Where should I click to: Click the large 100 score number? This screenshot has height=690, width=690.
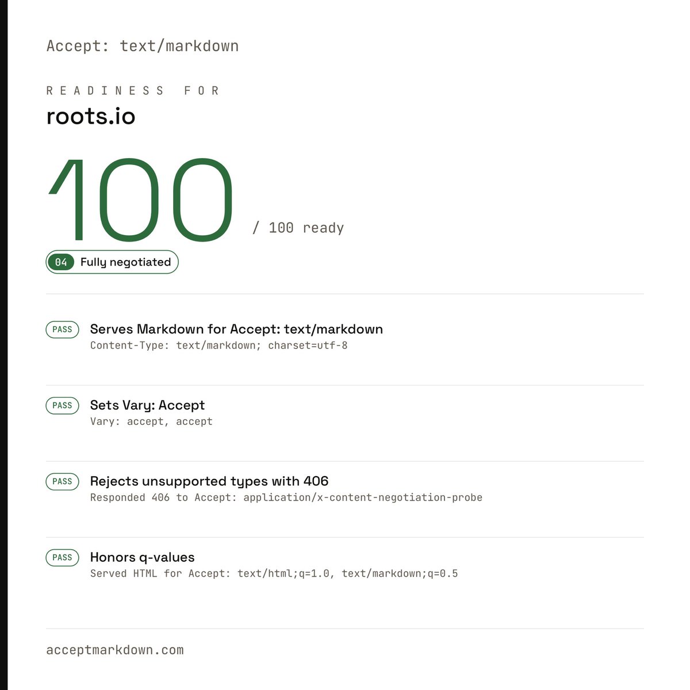pyautogui.click(x=141, y=200)
